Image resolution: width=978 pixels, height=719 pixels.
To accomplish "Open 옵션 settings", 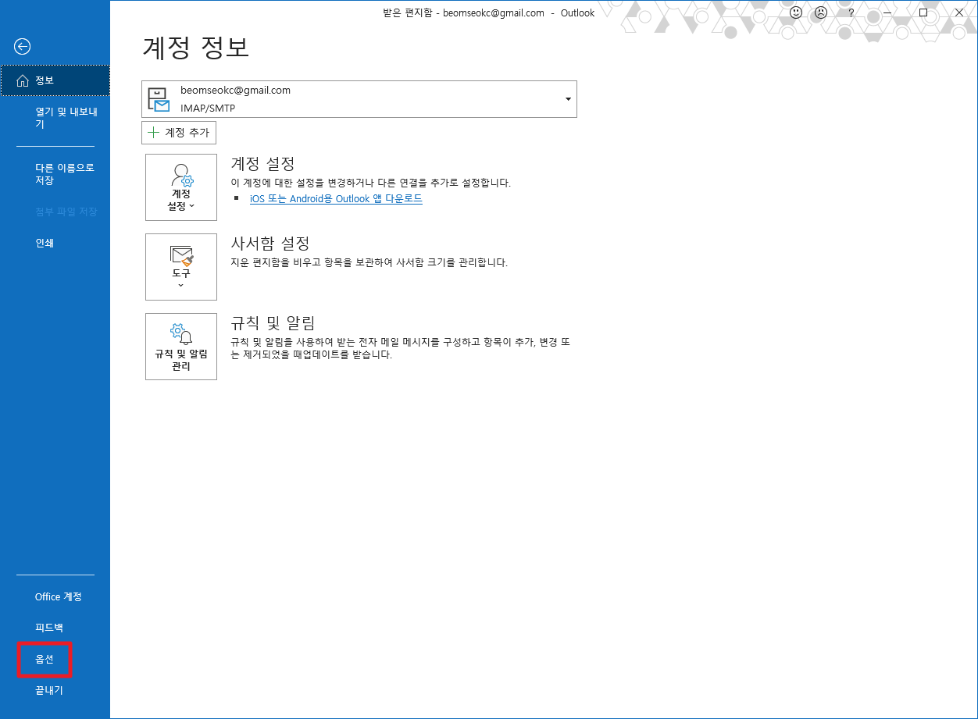I will coord(45,660).
